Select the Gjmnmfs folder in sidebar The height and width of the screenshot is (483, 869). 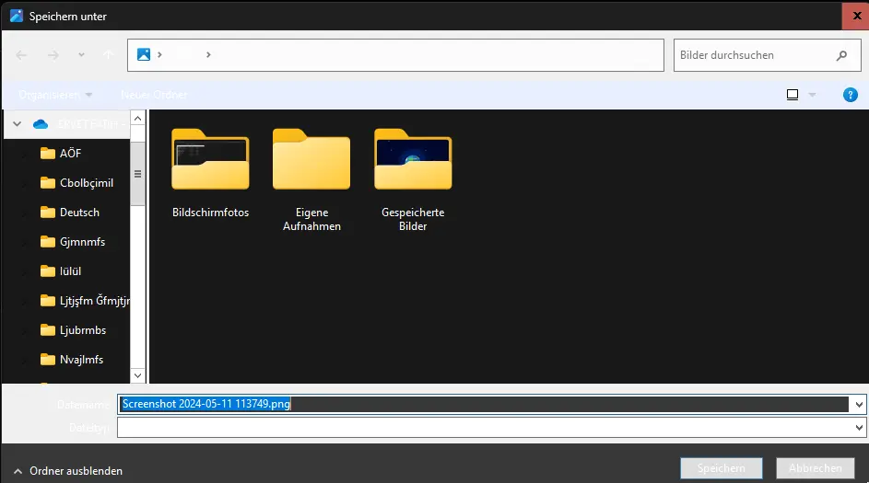point(73,242)
